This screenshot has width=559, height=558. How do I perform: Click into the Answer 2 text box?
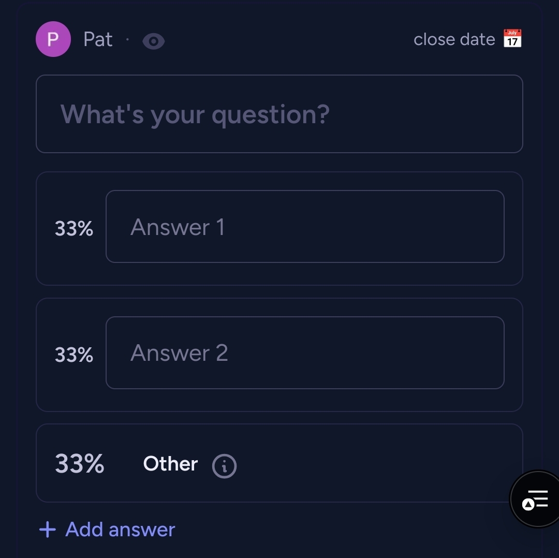304,353
